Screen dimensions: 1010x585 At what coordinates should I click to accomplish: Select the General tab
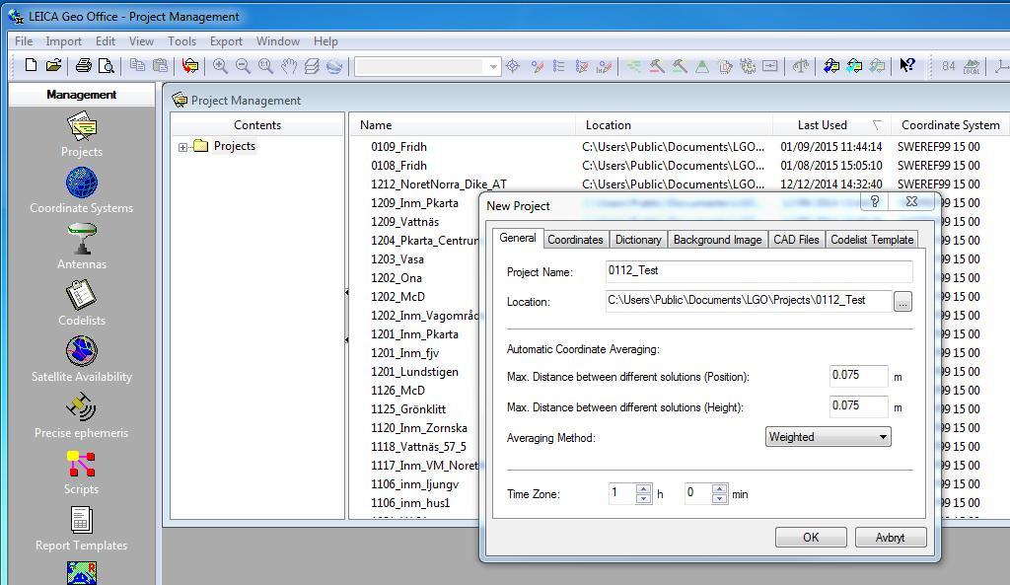pyautogui.click(x=518, y=238)
